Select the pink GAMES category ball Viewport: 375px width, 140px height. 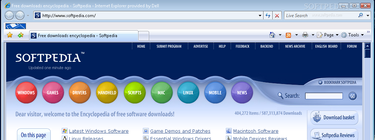(x=53, y=93)
